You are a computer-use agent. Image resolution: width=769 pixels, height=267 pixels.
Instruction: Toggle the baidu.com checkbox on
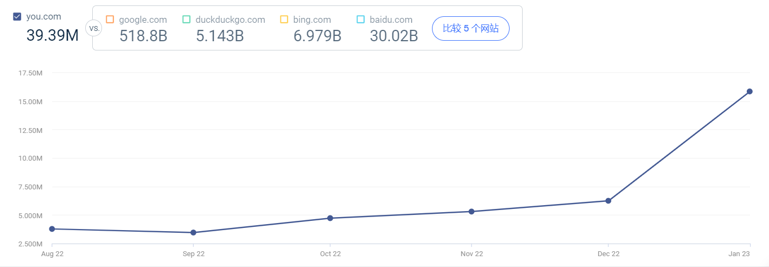(361, 20)
